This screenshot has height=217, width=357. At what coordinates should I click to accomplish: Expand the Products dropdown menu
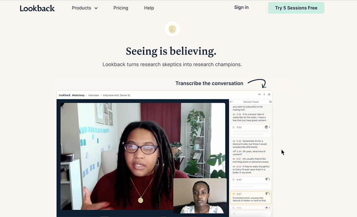[85, 8]
